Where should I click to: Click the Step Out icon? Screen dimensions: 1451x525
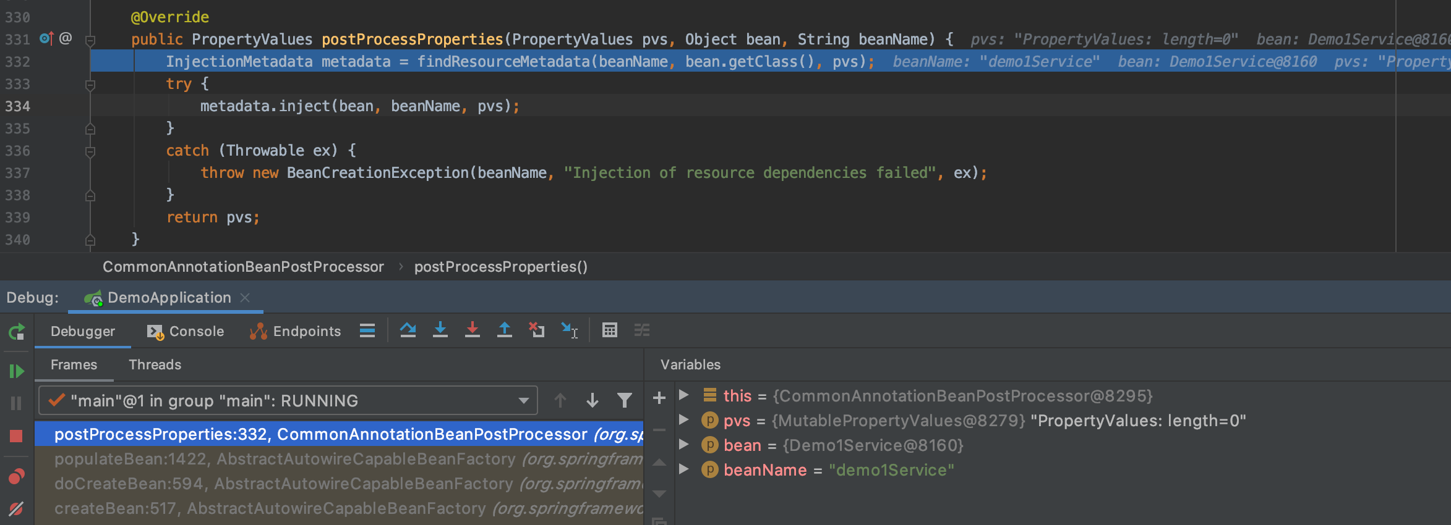[x=504, y=330]
